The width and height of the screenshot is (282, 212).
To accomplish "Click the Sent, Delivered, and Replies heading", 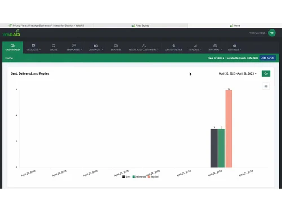I will [30, 73].
